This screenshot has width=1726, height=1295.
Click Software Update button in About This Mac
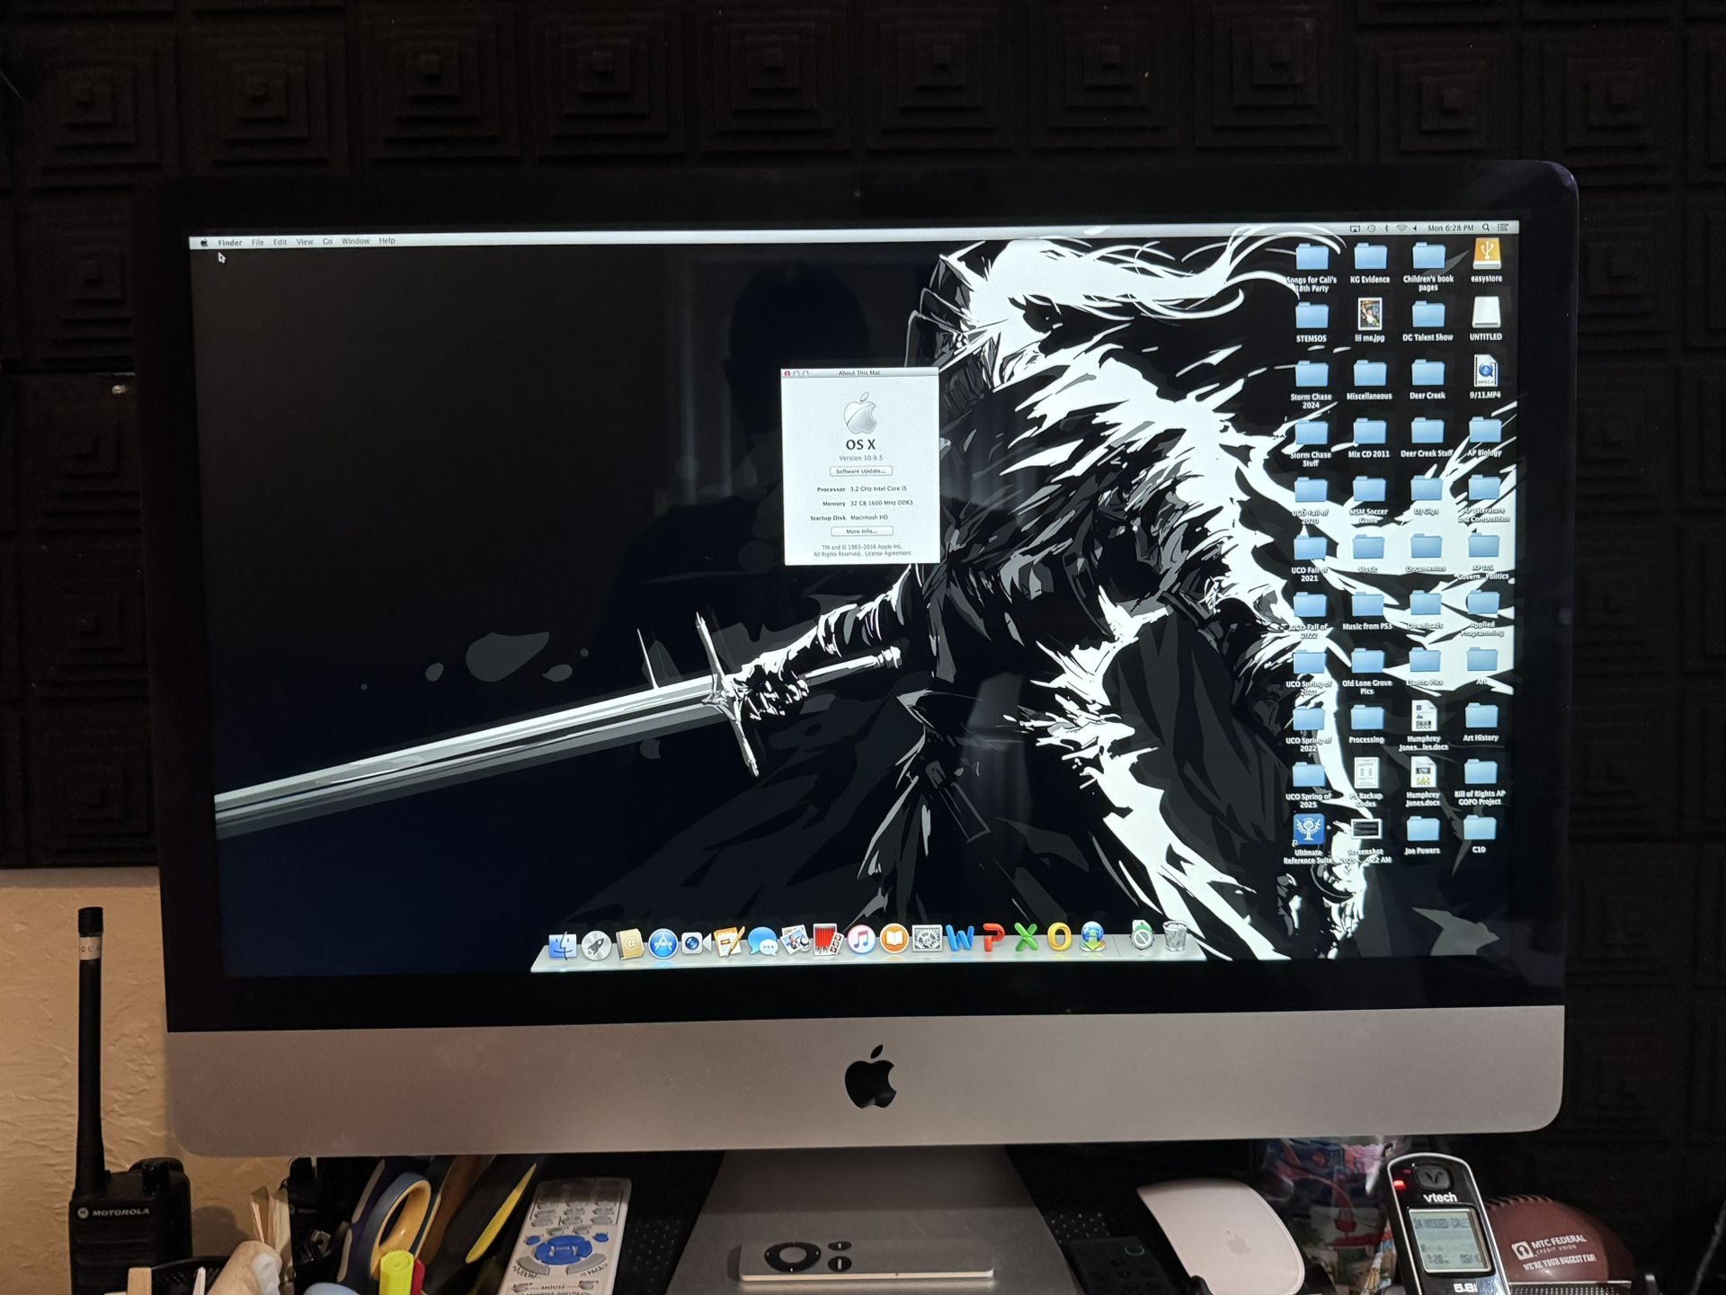(860, 471)
